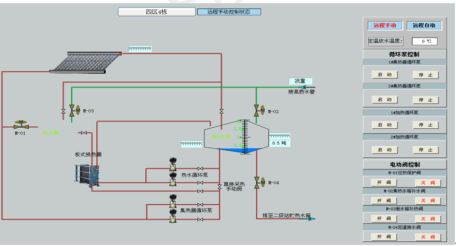
Task: Click the direct heating manual valve symbol
Action: pyautogui.click(x=220, y=186)
